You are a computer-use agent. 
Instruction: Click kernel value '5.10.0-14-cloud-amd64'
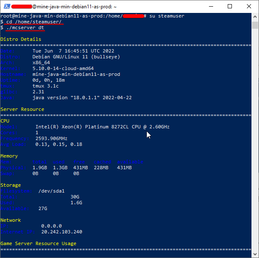tap(63, 68)
